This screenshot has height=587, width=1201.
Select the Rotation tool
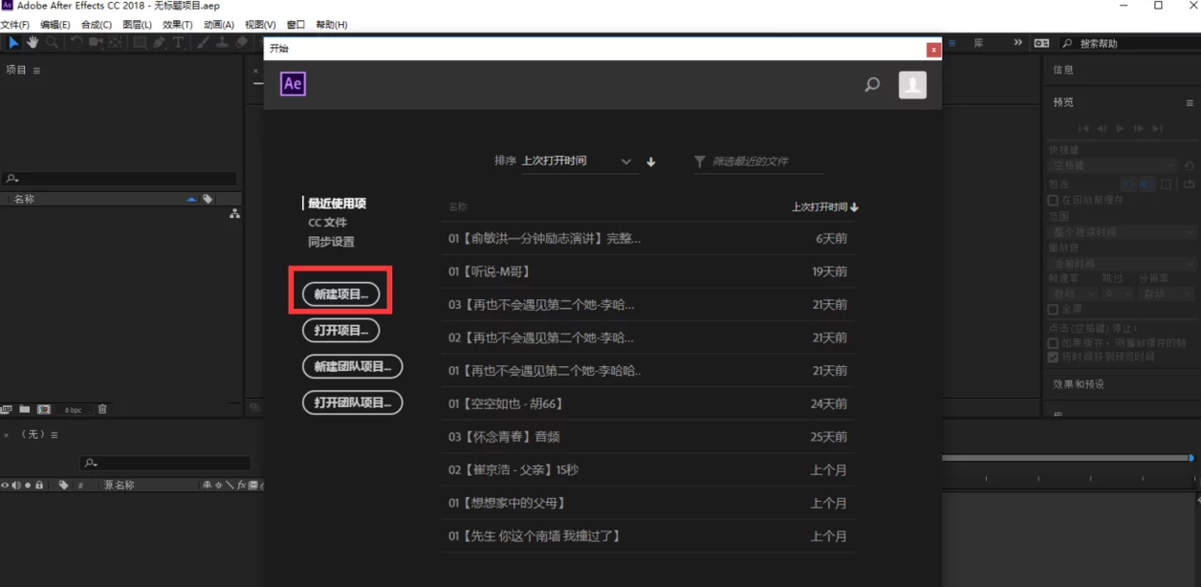(x=77, y=43)
